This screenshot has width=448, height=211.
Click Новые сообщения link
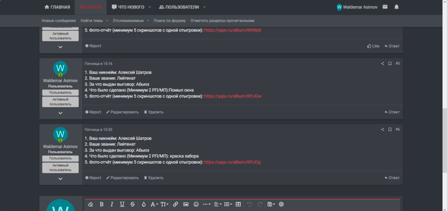(x=58, y=21)
